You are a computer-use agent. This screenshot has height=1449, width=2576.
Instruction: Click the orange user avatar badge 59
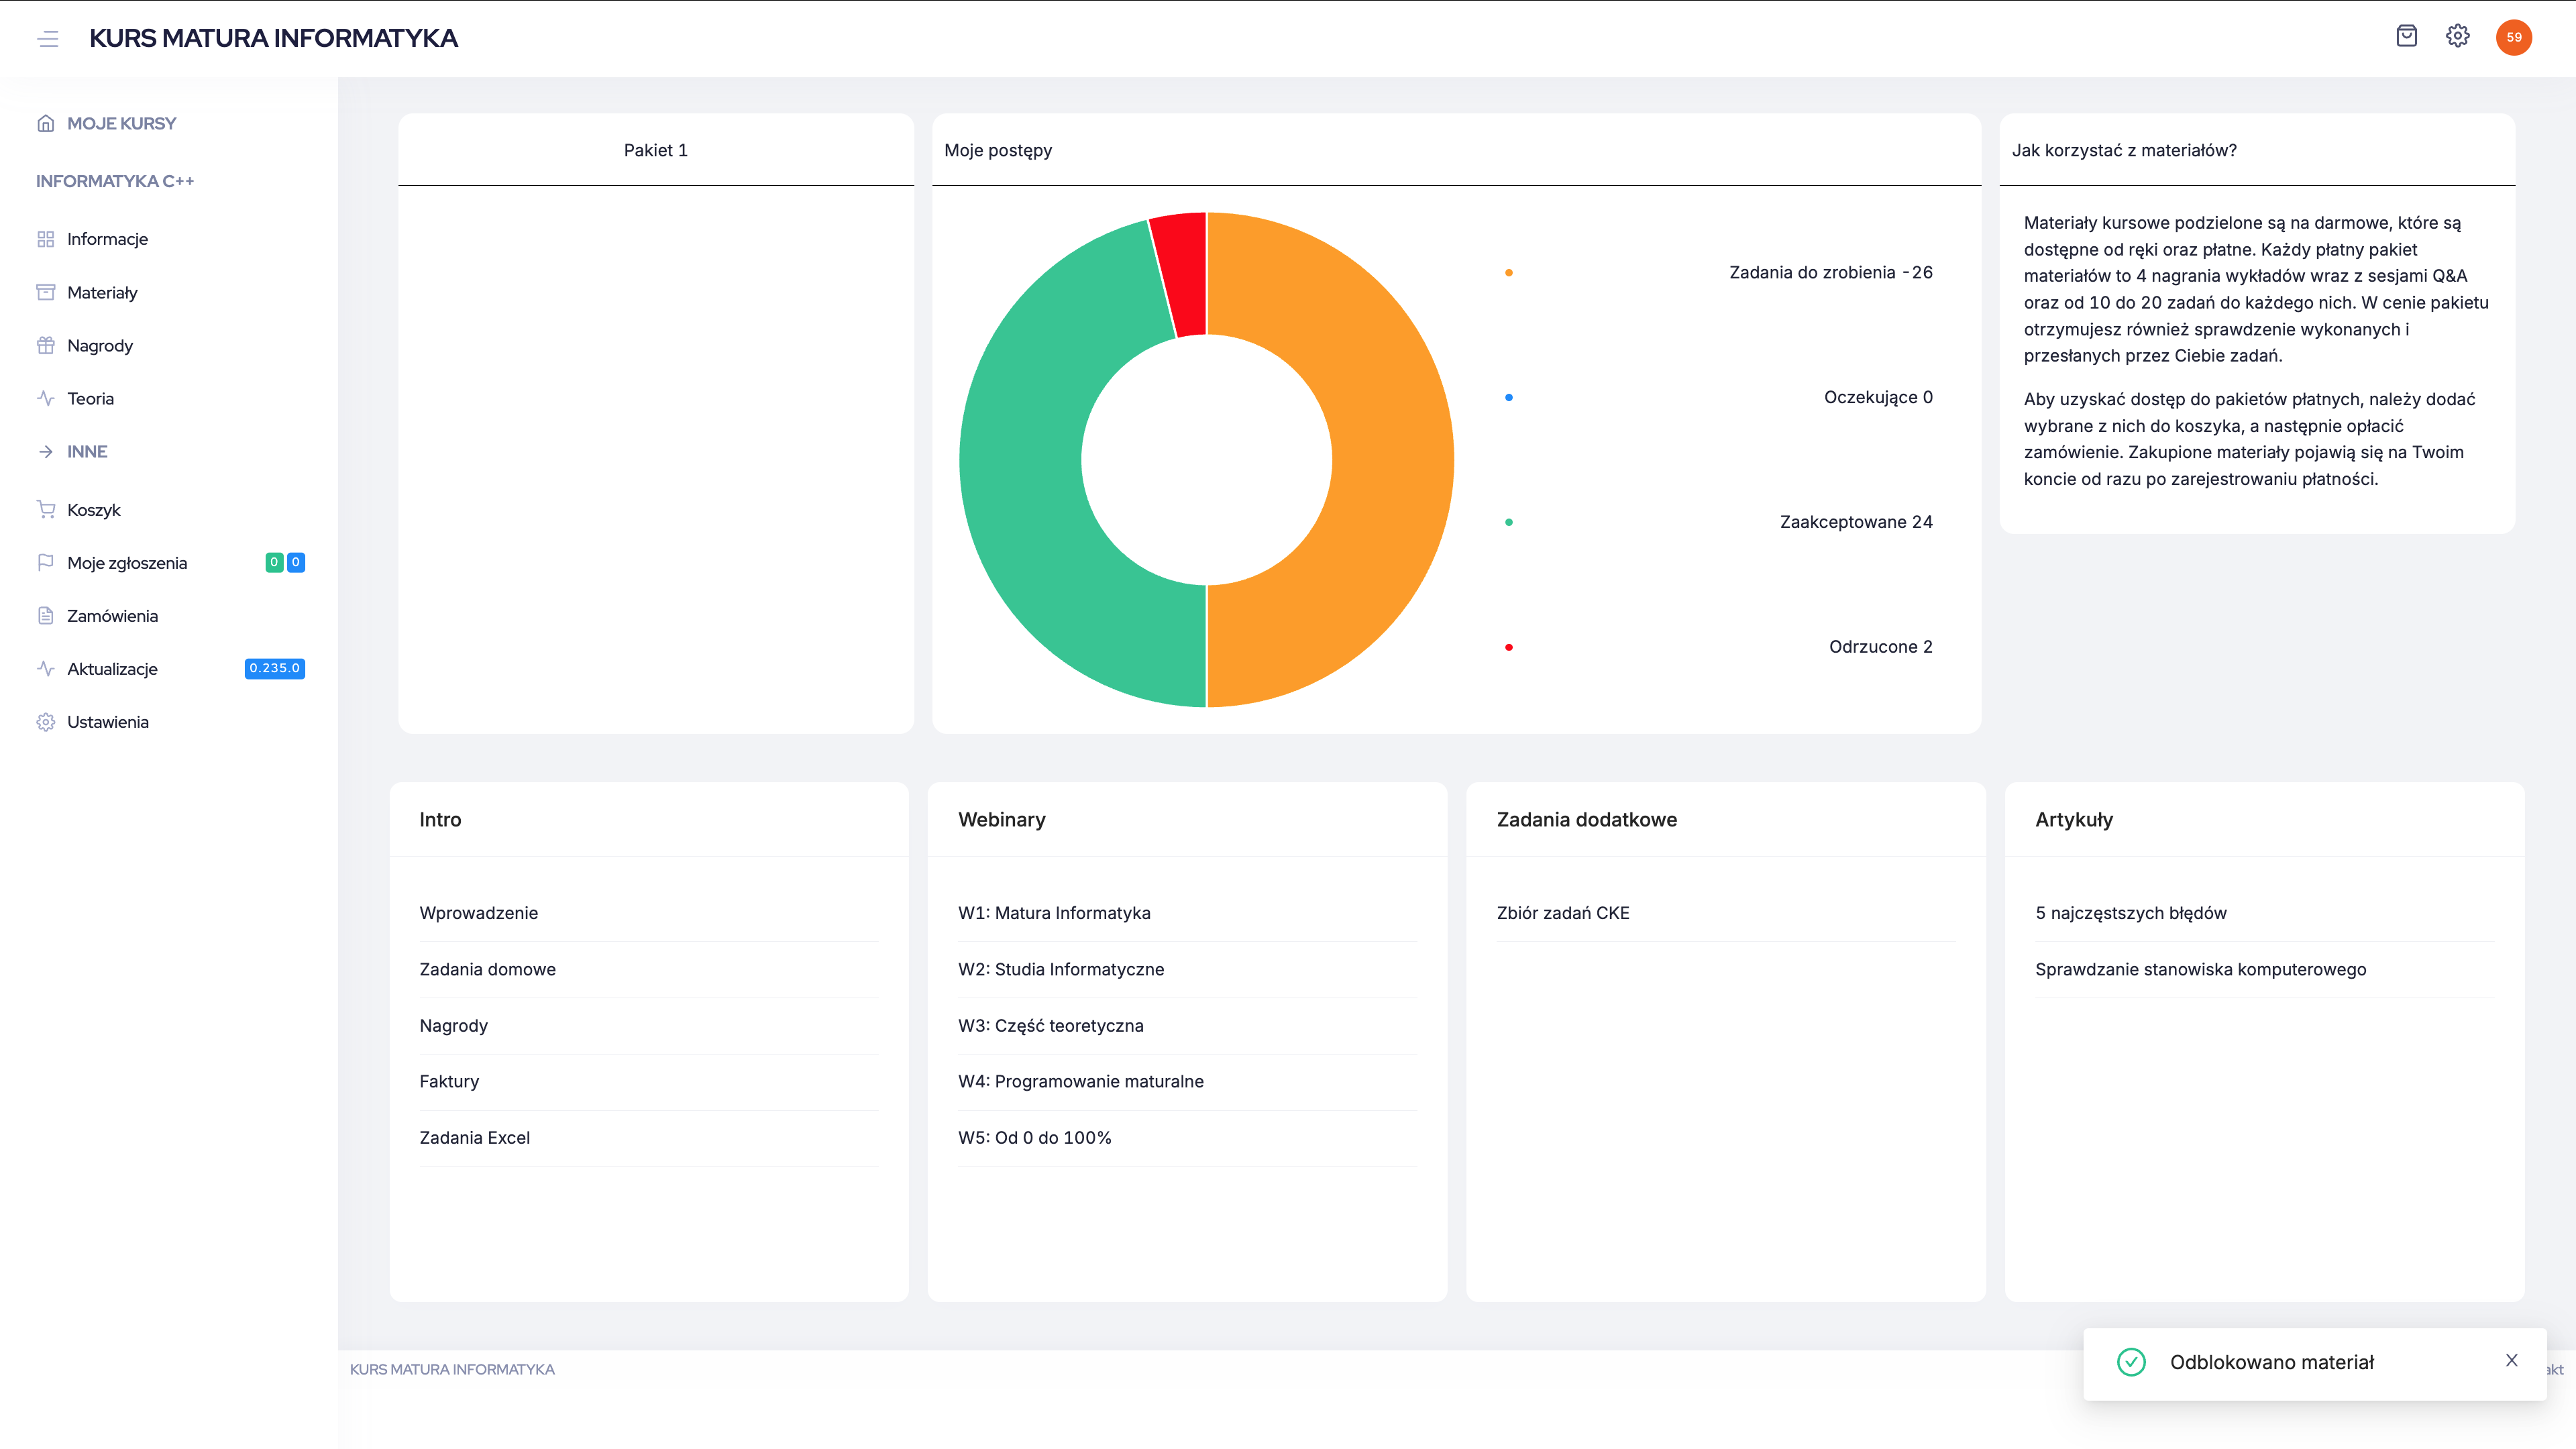pyautogui.click(x=2513, y=37)
